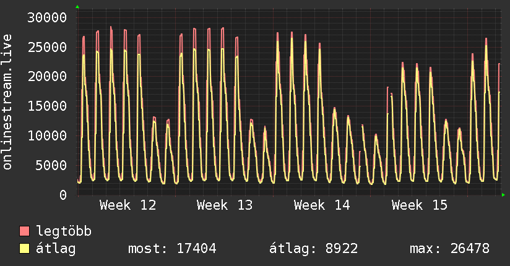
Task: Click the green arrow ending the x-axis
Action: [503, 195]
